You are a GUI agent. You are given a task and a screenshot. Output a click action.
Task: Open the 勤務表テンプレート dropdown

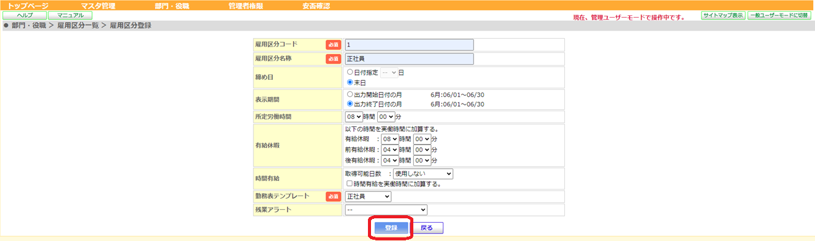(368, 196)
